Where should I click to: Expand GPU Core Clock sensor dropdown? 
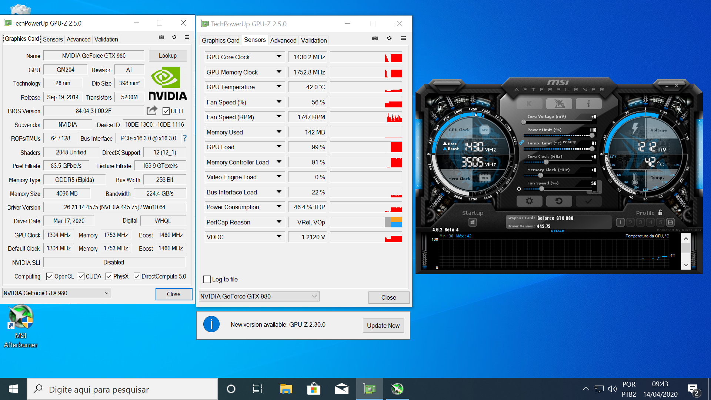(279, 57)
